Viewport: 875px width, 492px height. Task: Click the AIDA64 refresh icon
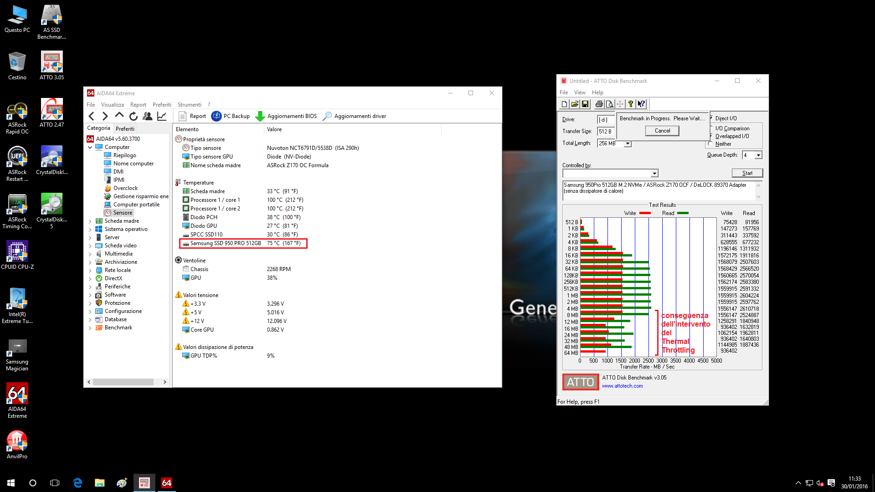pos(134,116)
